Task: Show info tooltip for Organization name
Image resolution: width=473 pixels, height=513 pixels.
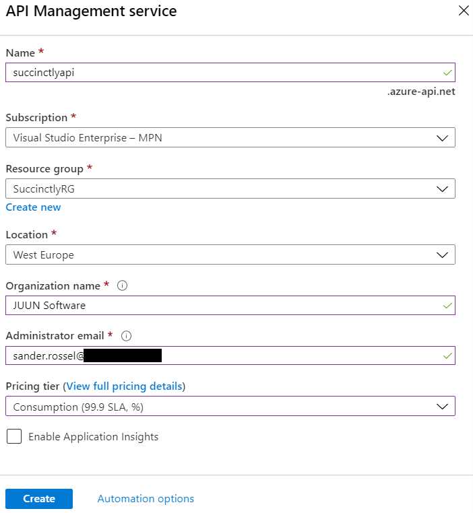Action: [122, 285]
